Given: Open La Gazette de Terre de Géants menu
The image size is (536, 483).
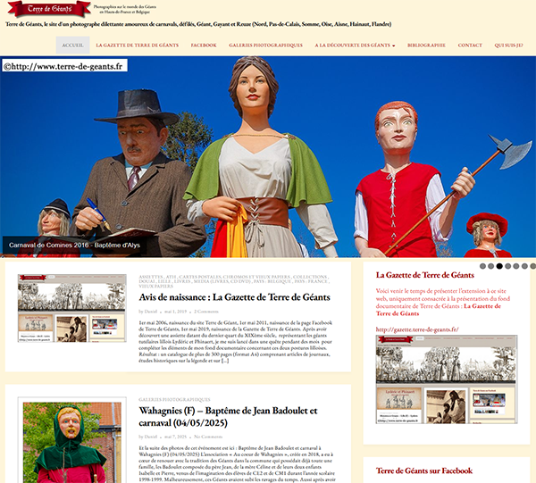Looking at the screenshot, I should [x=137, y=45].
